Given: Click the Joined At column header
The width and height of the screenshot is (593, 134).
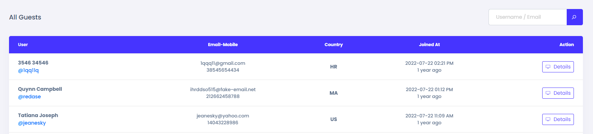Looking at the screenshot, I should pos(429,45).
